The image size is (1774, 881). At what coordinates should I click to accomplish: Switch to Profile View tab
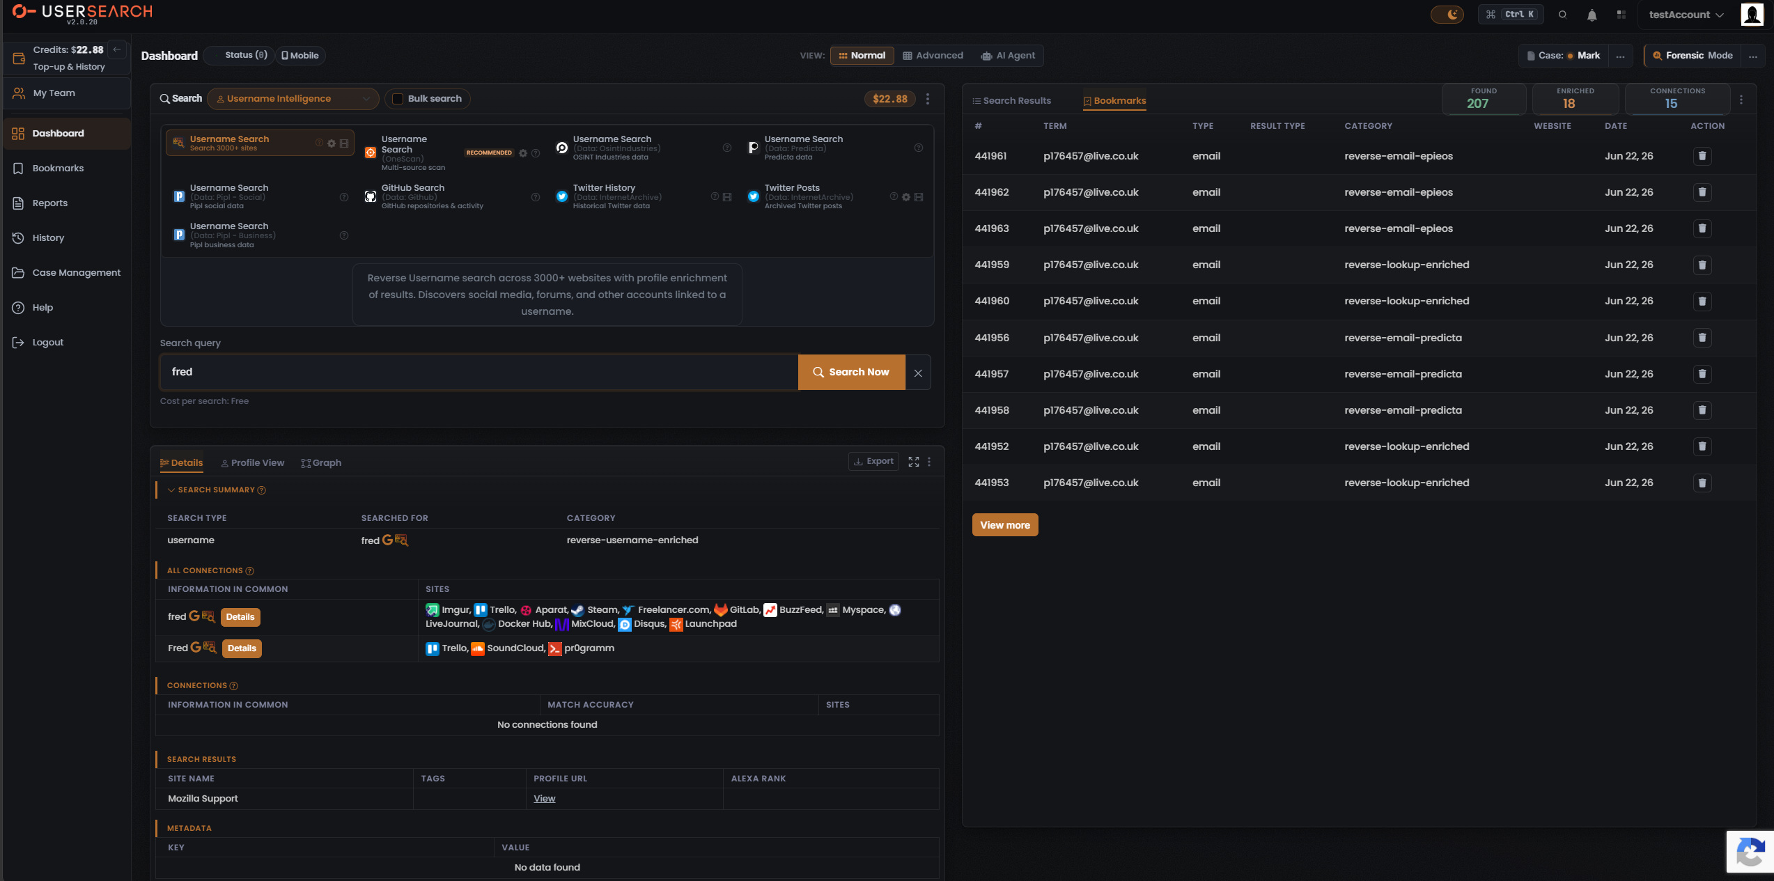click(x=253, y=463)
